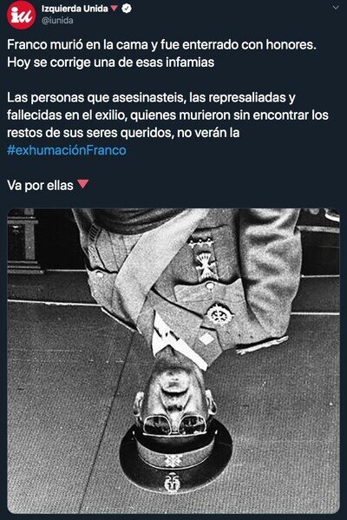The height and width of the screenshot is (520, 347).
Task: Click the "Hoy se corrige una de esas infamias" line
Action: tap(111, 63)
